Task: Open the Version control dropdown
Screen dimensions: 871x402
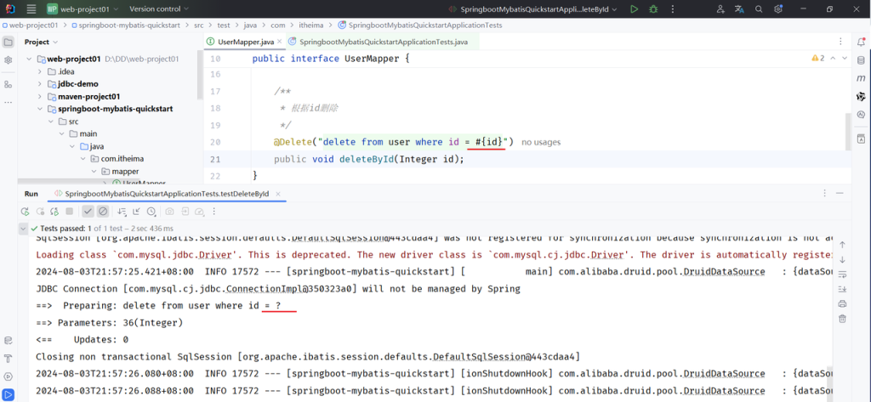Action: coord(160,9)
